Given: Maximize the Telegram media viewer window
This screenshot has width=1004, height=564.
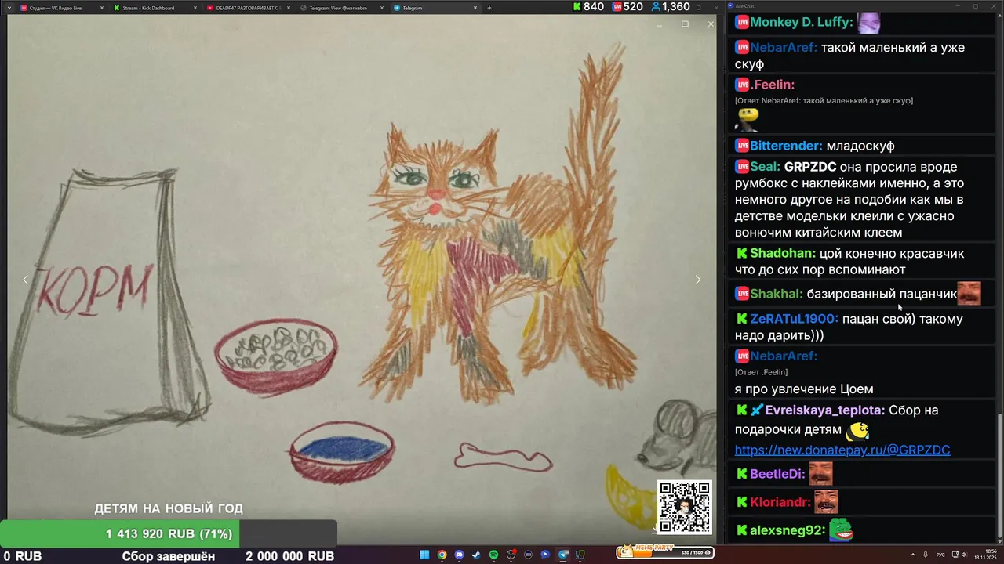Looking at the screenshot, I should [685, 24].
